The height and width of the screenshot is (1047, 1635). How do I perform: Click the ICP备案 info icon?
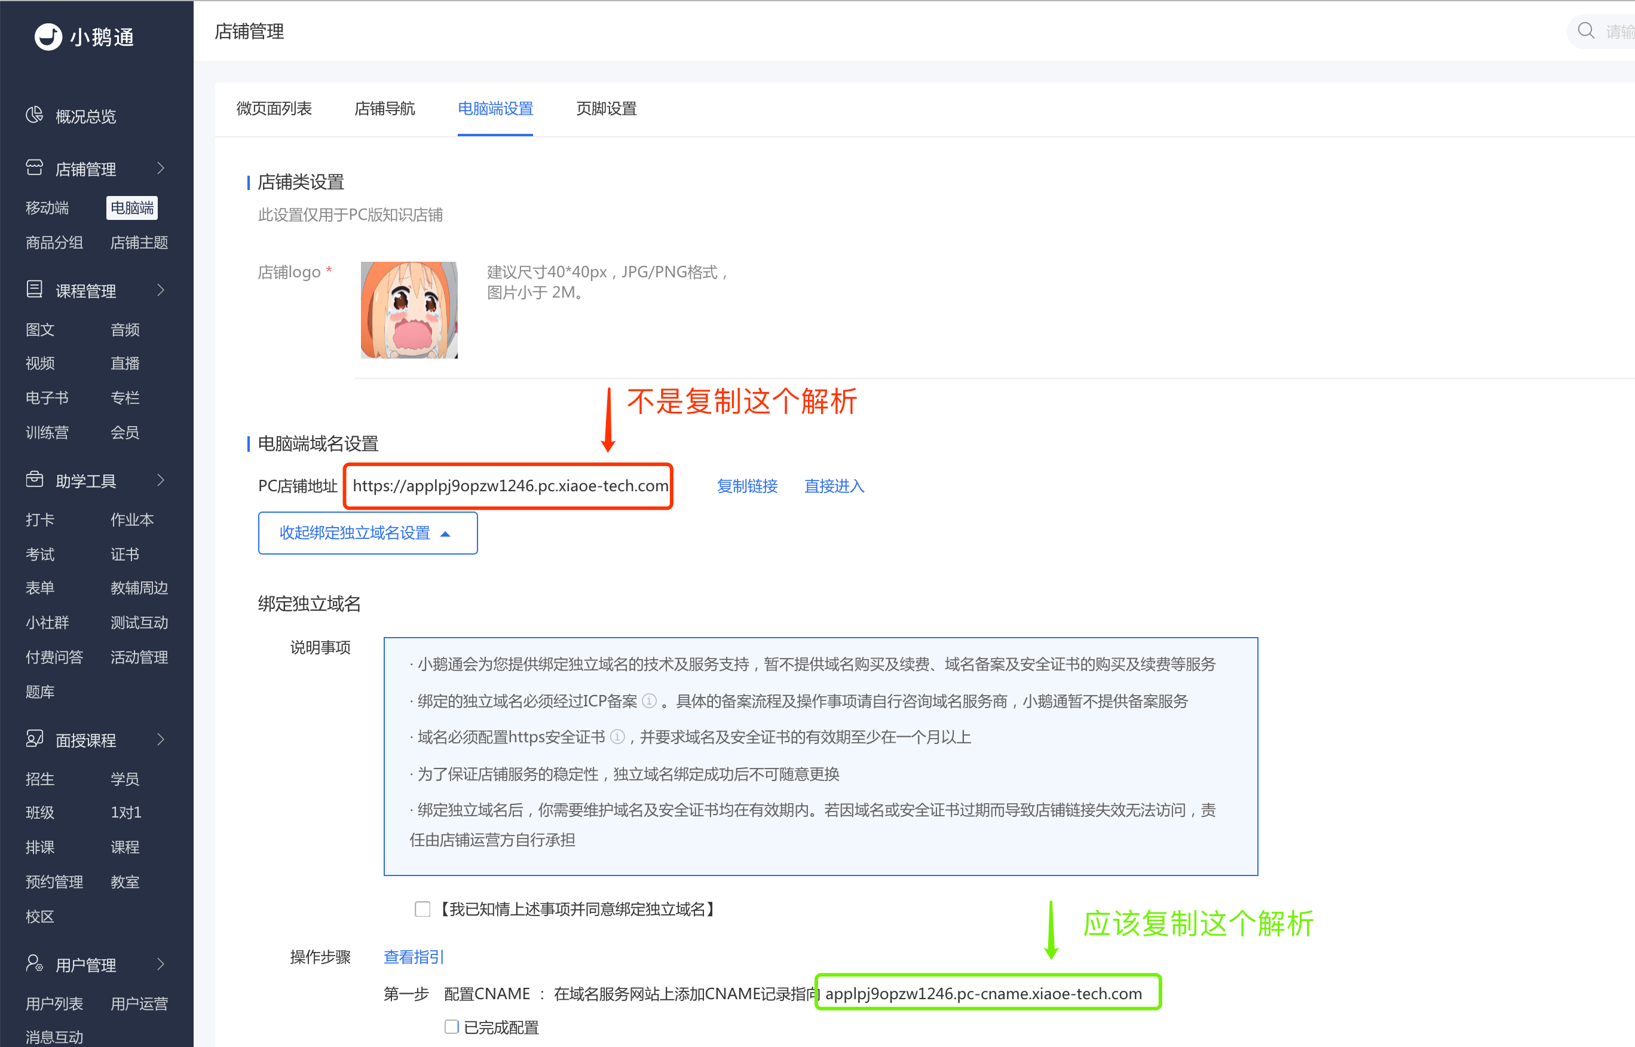(x=649, y=701)
